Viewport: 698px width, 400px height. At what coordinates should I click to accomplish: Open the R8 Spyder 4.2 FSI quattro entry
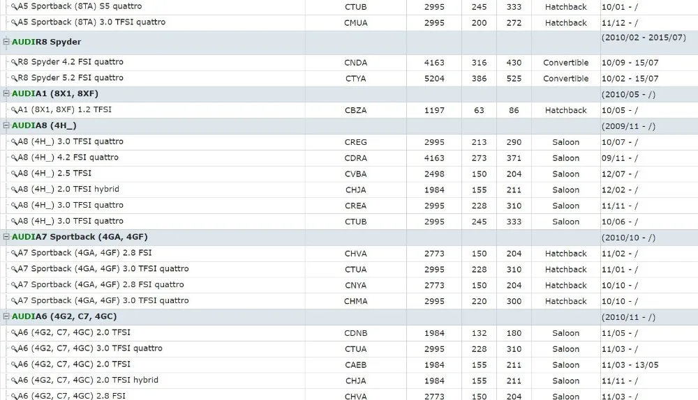[x=70, y=62]
